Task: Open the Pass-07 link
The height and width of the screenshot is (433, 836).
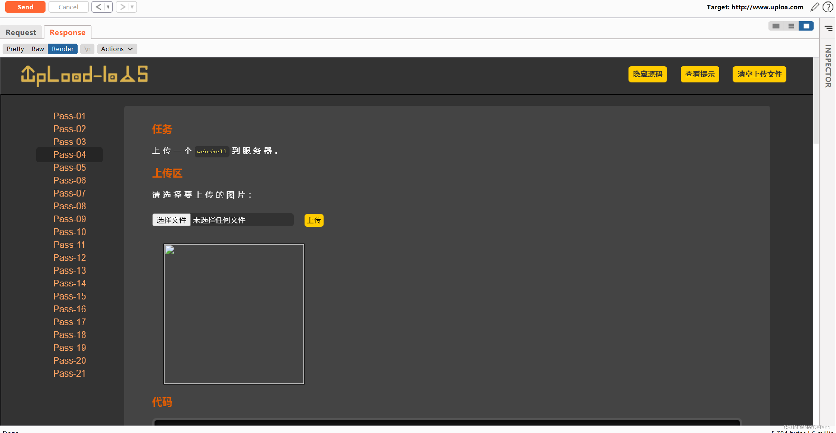Action: click(x=69, y=193)
